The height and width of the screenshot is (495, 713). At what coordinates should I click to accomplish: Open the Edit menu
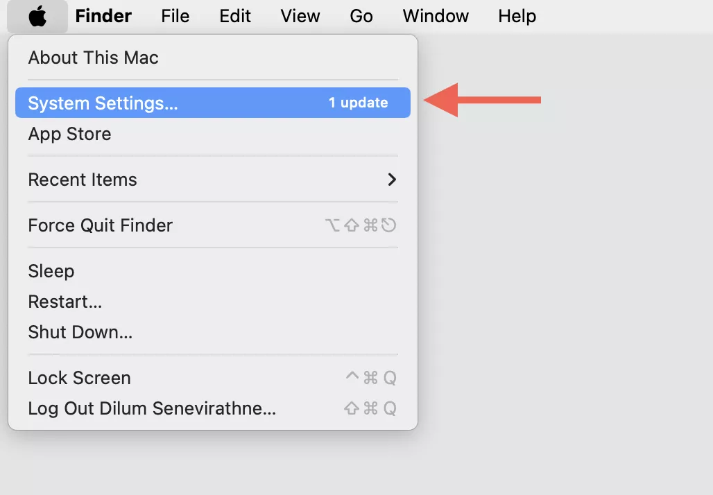[235, 17]
